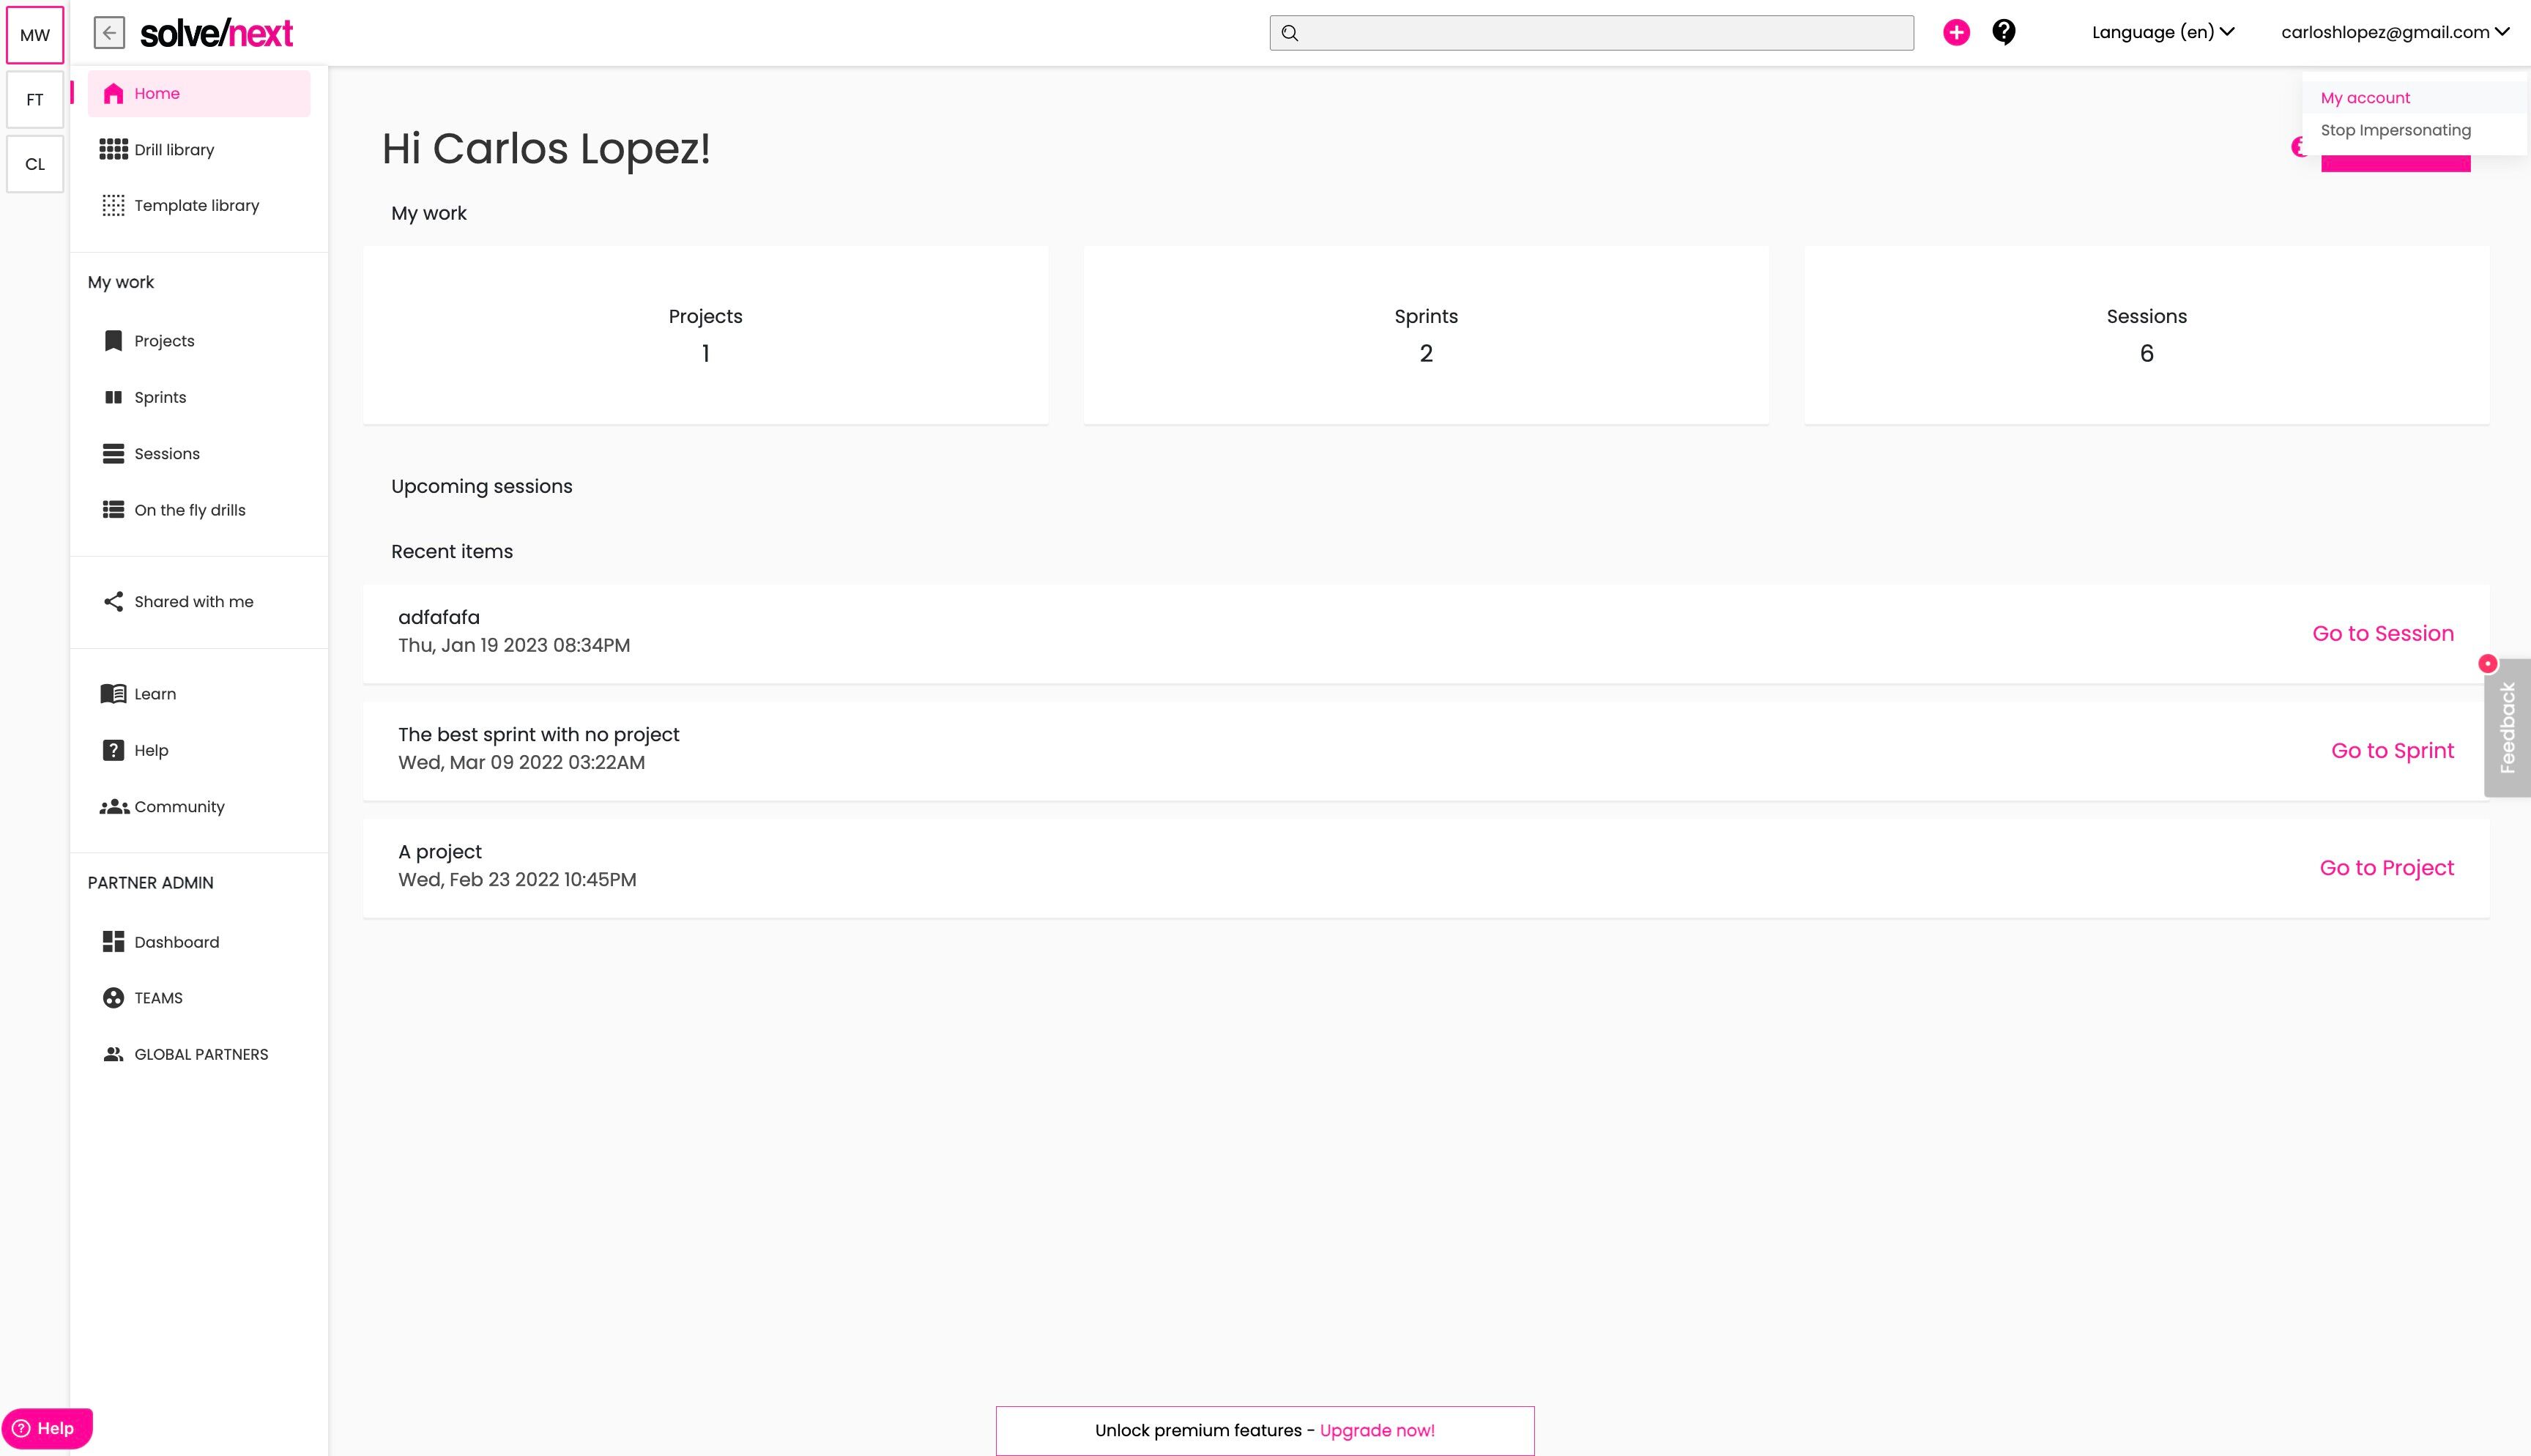
Task: Switch to the CL workspace
Action: pos(34,163)
